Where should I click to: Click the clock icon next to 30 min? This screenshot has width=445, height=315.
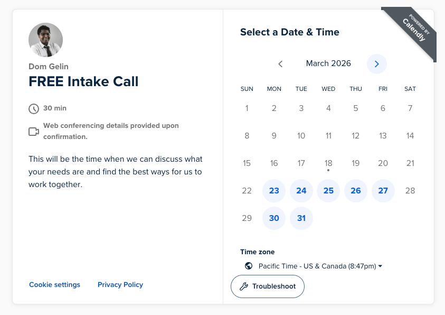(x=34, y=109)
